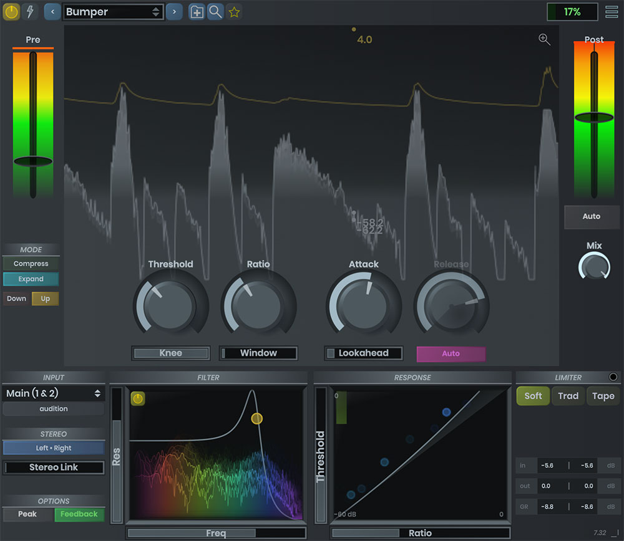The image size is (624, 541).
Task: Click the lightning bolt icon
Action: pyautogui.click(x=29, y=12)
